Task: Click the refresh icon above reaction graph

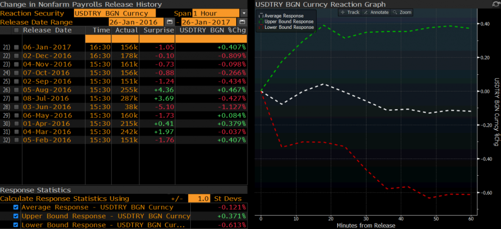Action: (x=495, y=4)
